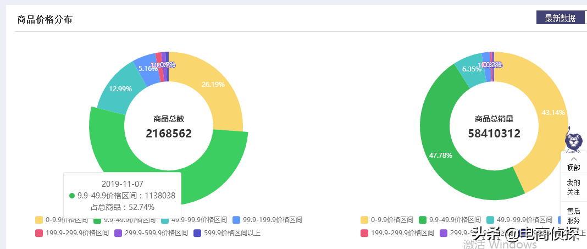This screenshot has width=587, height=249.
Task: Toggle left chart 299.9-599.9价格区间 legend
Action: pyautogui.click(x=142, y=233)
